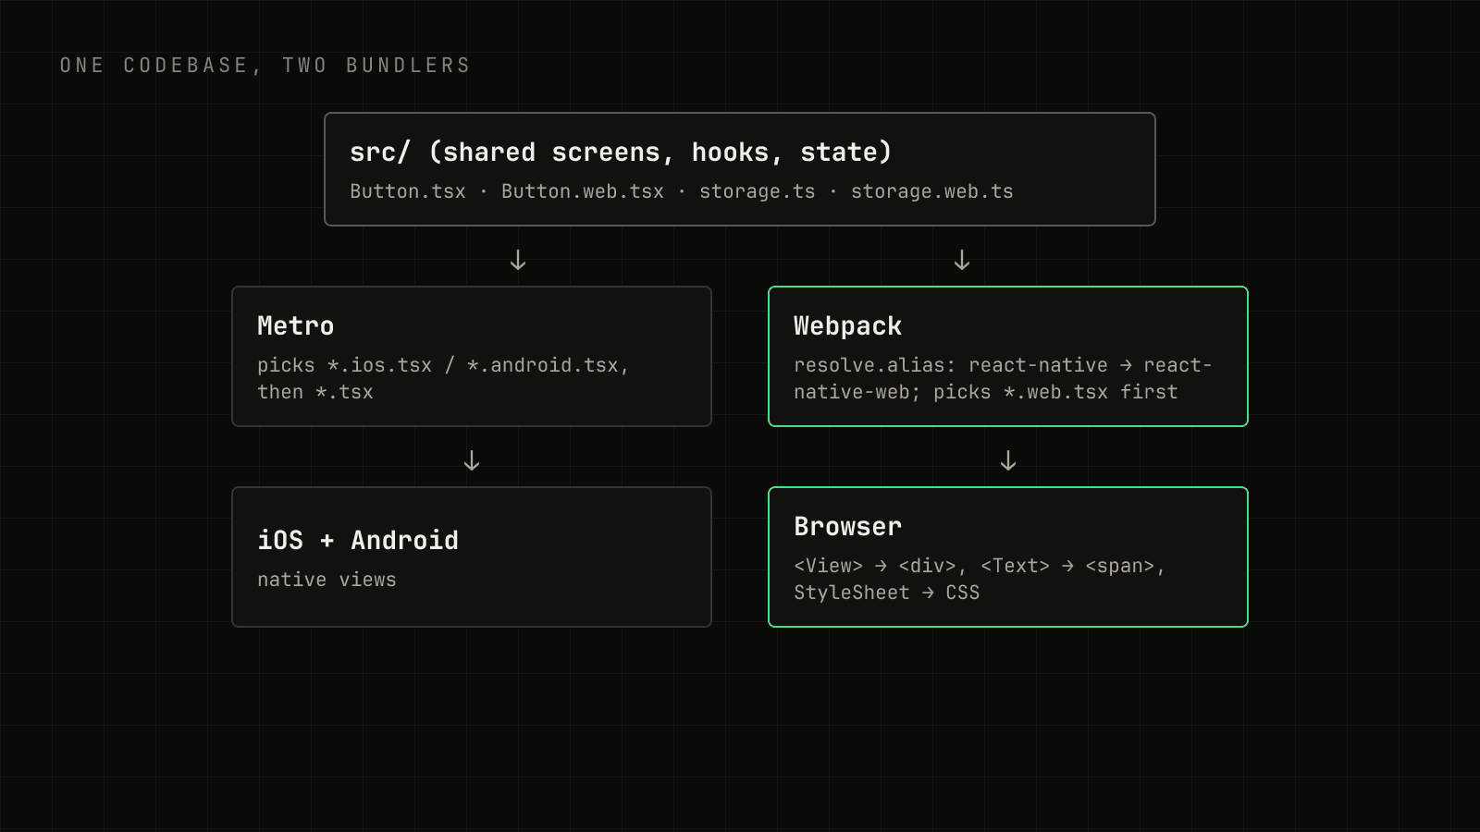This screenshot has height=832, width=1480.
Task: Click Metro description 'picks *.ios.tsx / *.android.tsx'
Action: [443, 378]
